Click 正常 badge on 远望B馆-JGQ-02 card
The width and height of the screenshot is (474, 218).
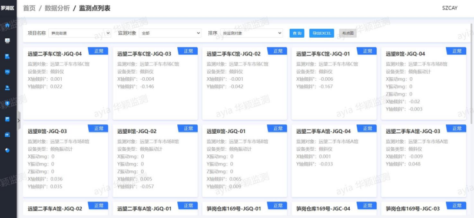(188, 128)
